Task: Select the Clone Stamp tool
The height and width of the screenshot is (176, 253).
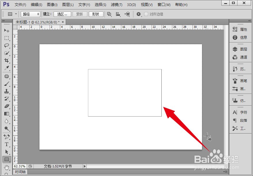Action: point(7,91)
